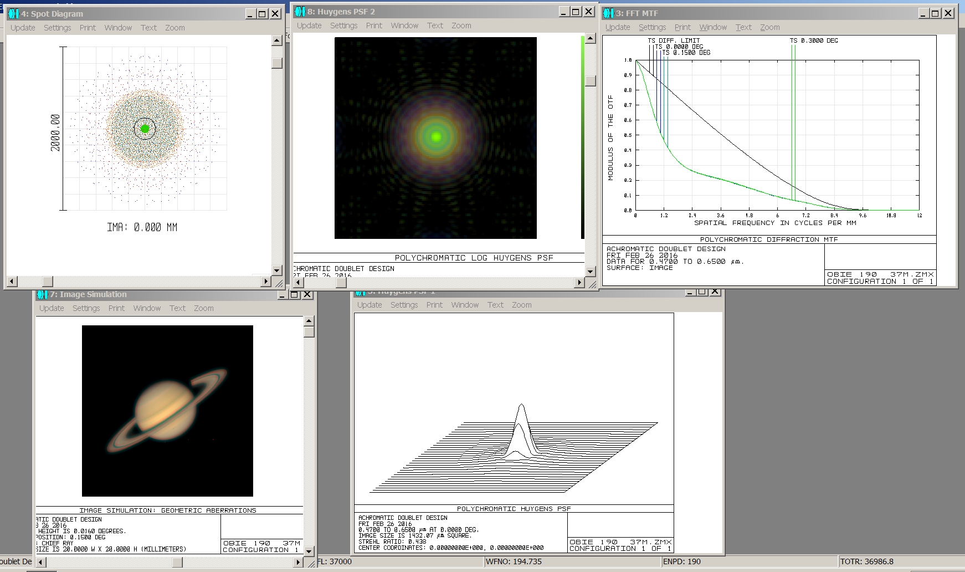Click Update in Huygens PSF 2 window
The width and height of the screenshot is (965, 572).
[x=309, y=25]
